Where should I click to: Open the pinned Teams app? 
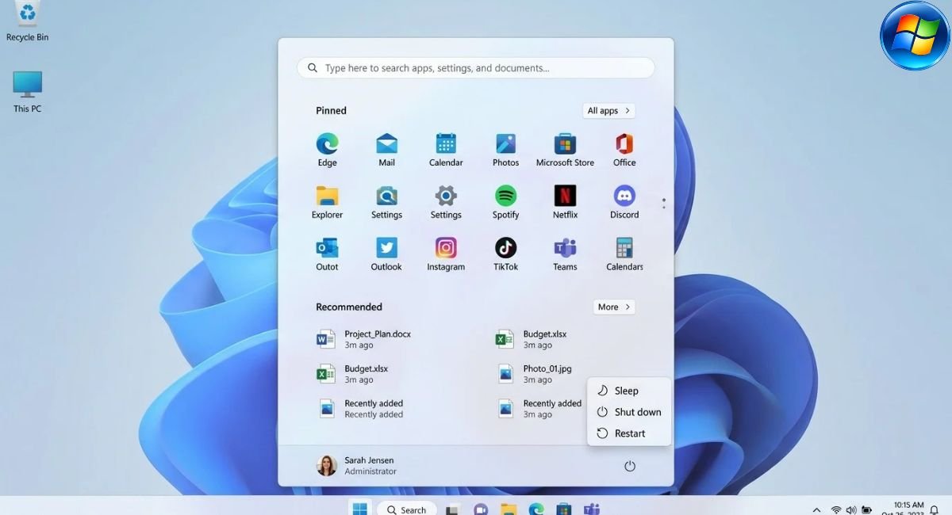(565, 254)
